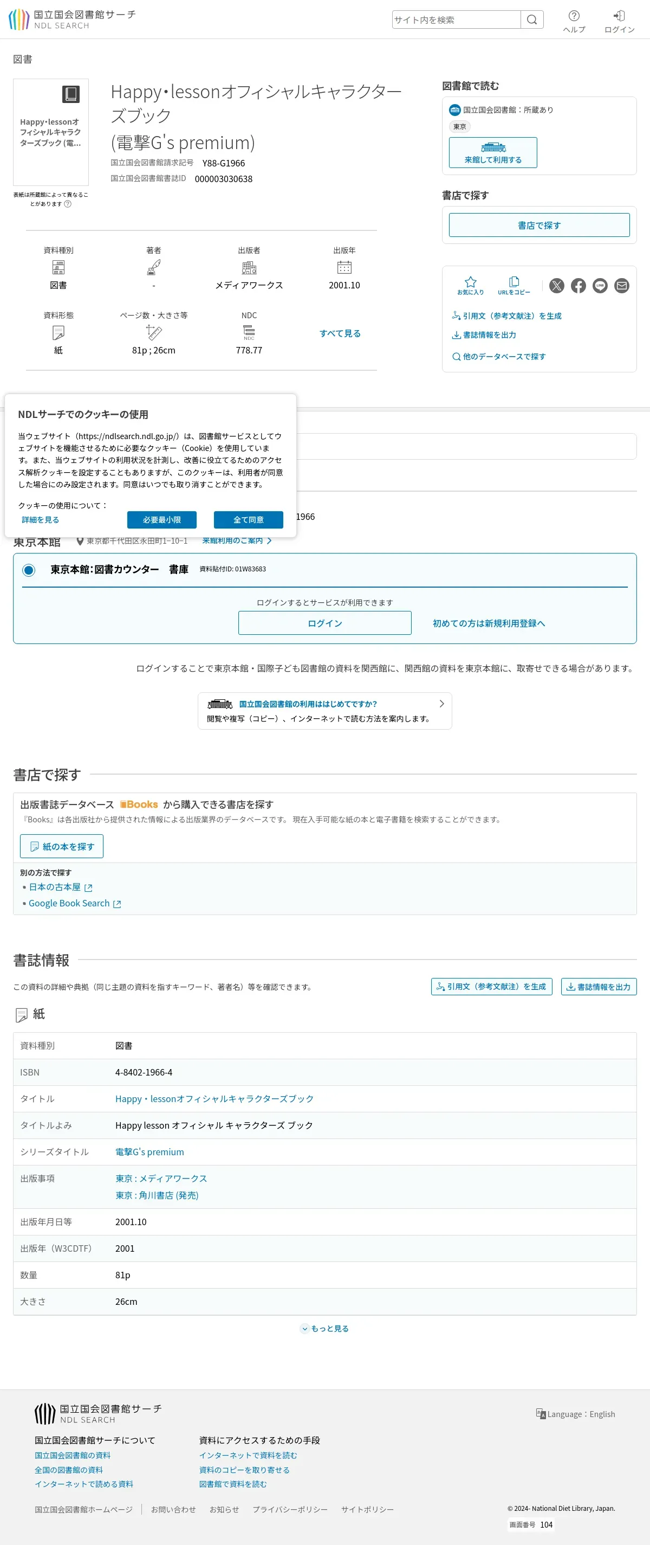
Task: Click the 著者 author pen icon
Action: (154, 267)
